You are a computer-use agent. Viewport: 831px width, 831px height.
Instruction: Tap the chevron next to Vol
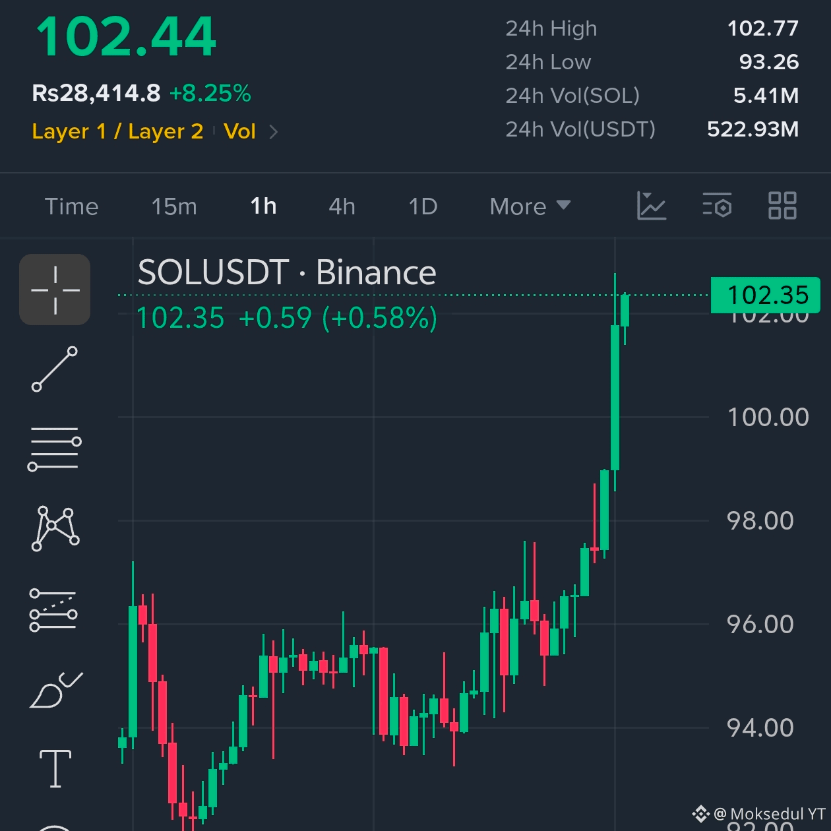[274, 132]
